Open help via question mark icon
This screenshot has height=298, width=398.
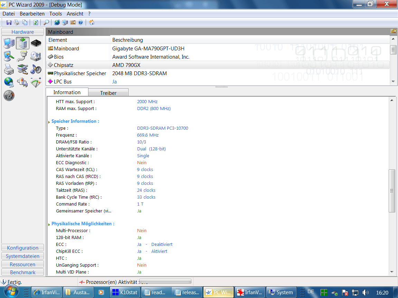point(80,22)
